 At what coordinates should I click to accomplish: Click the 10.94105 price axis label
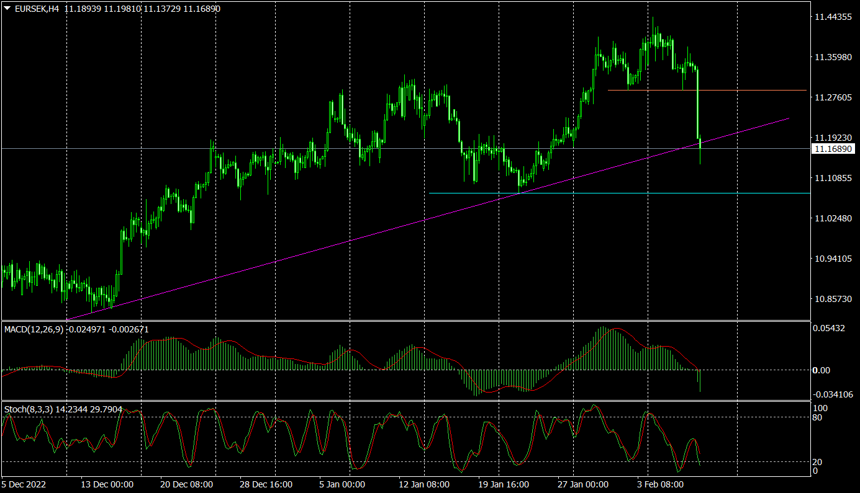(x=833, y=259)
